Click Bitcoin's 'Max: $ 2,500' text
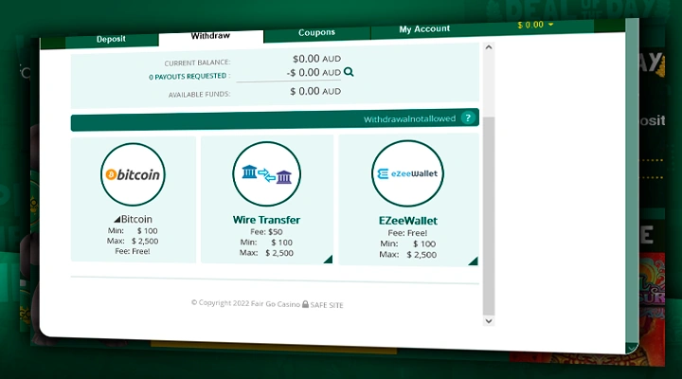Screen dimensions: 682x379 (133, 241)
